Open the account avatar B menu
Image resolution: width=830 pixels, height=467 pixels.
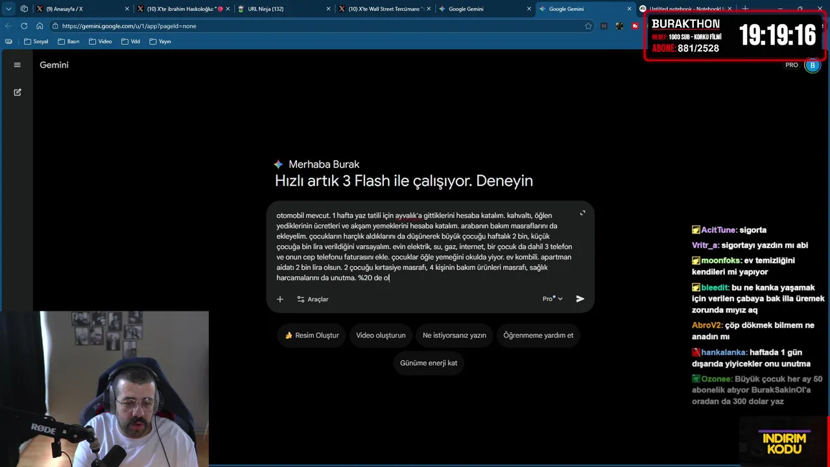[x=812, y=65]
